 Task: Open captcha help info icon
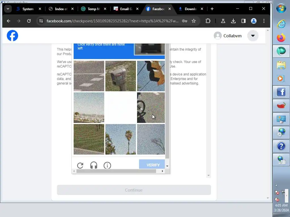point(107,165)
